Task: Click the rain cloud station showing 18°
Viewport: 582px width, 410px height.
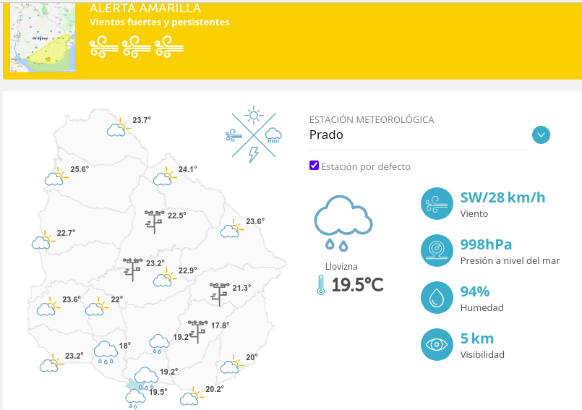Action: tap(106, 352)
